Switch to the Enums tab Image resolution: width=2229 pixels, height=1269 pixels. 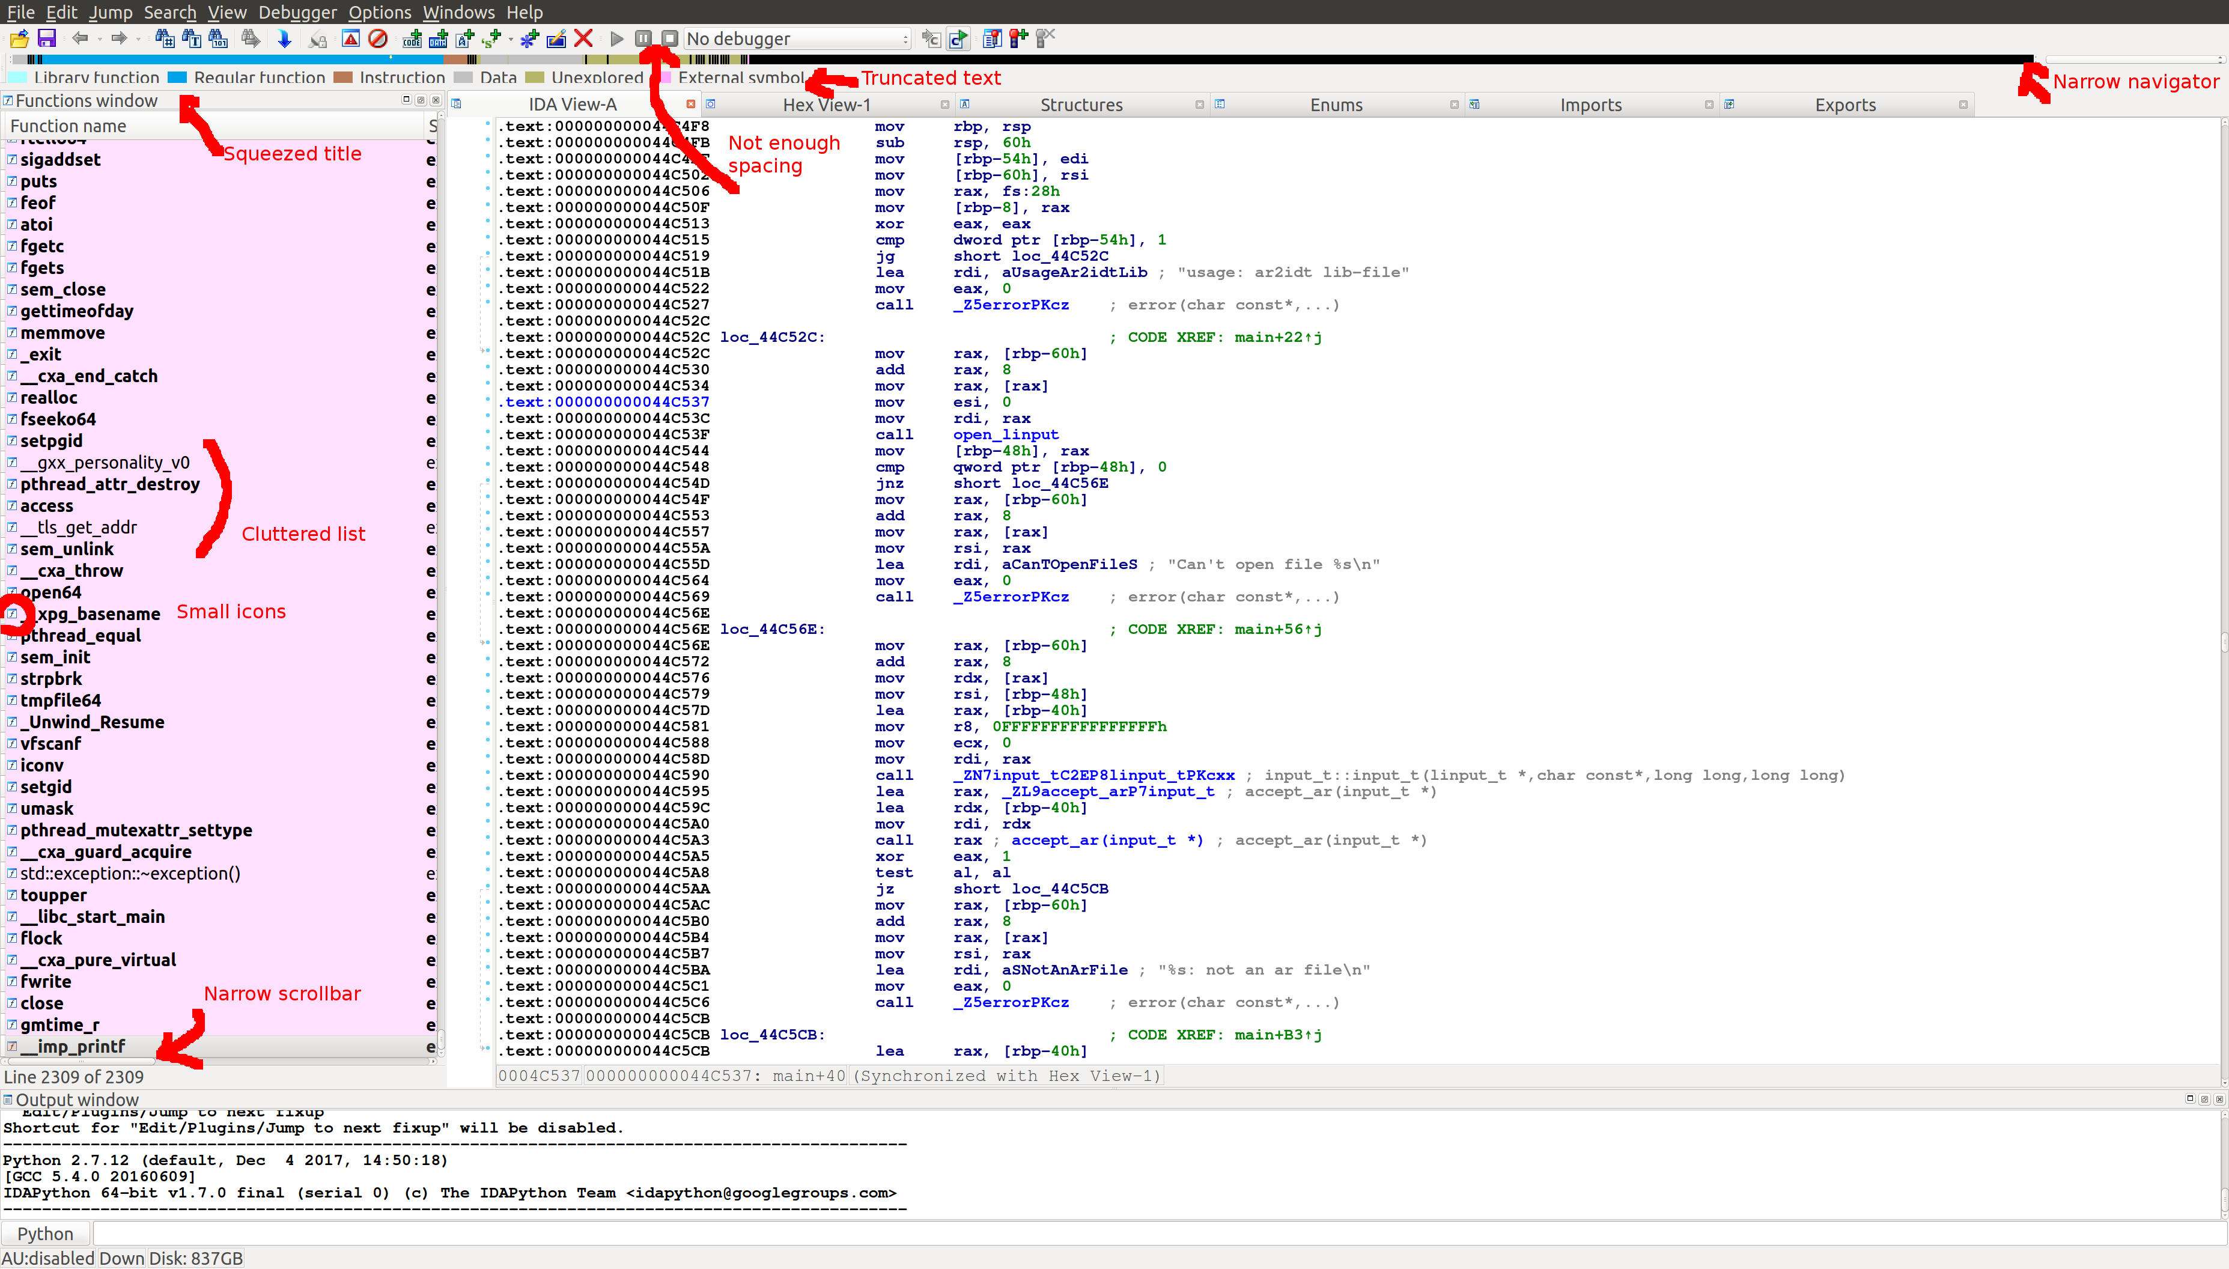coord(1336,105)
